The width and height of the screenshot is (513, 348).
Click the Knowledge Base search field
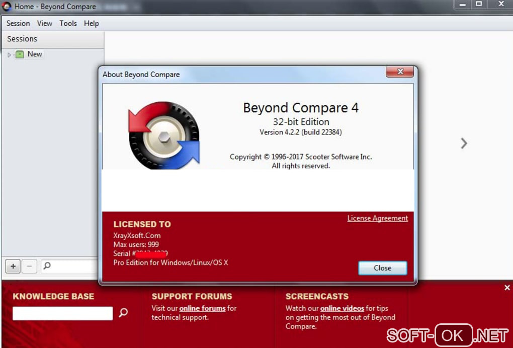coord(62,313)
